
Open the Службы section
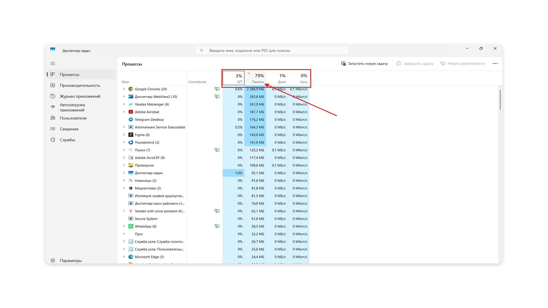tap(81, 140)
